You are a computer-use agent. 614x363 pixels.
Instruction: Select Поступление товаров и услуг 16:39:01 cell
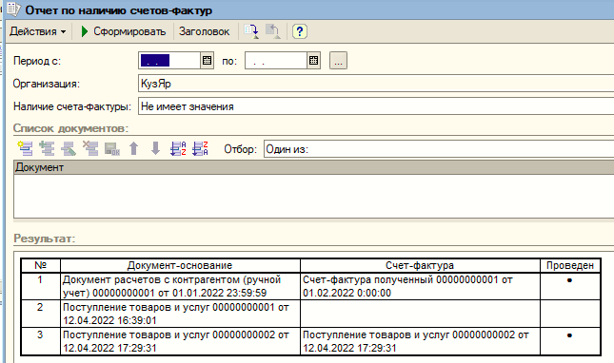click(180, 314)
